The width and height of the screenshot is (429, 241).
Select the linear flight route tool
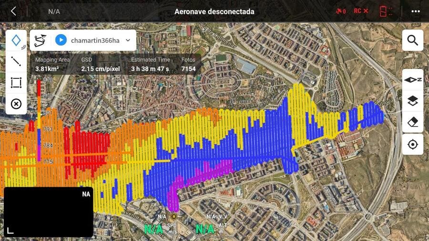point(16,61)
